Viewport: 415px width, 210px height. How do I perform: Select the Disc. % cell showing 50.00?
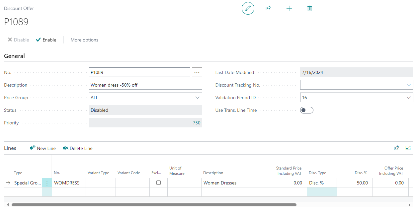coord(355,183)
